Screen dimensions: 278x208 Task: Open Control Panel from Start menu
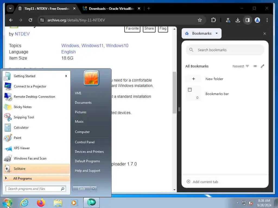(x=85, y=142)
